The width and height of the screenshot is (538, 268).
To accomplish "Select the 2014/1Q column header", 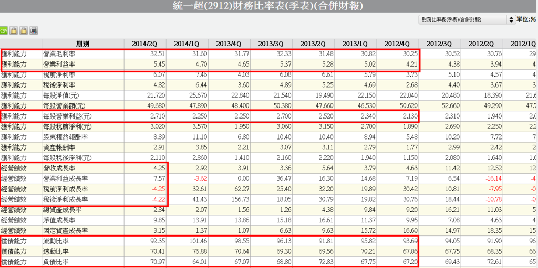I will [187, 44].
